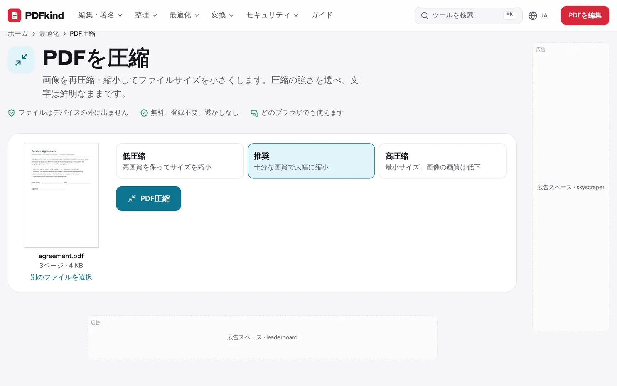
Task: Click the PDFkind brand name
Action: click(44, 15)
